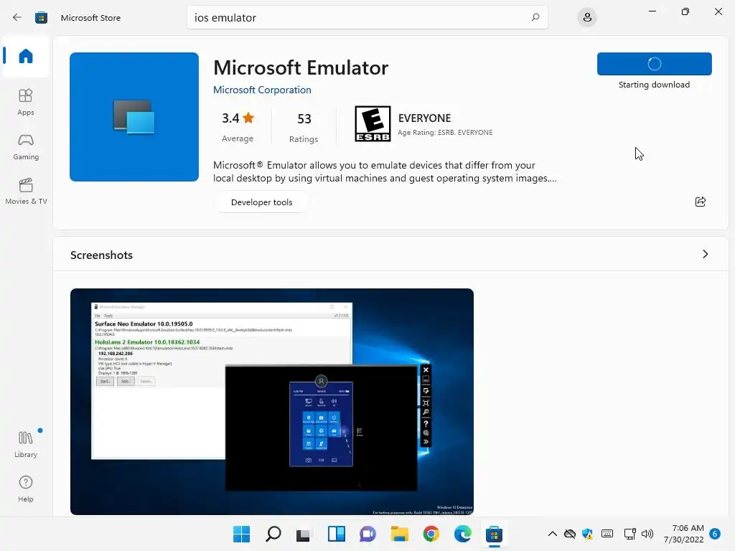
Task: Click the app description text
Action: 385,171
